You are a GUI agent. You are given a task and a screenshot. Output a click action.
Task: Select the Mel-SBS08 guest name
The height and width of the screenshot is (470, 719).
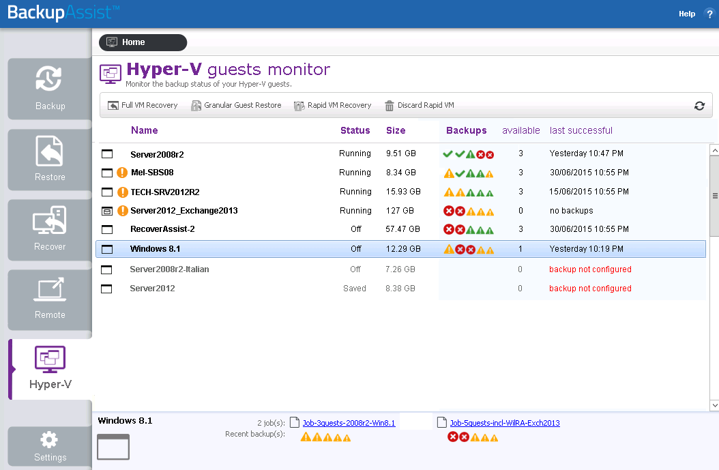pyautogui.click(x=152, y=173)
